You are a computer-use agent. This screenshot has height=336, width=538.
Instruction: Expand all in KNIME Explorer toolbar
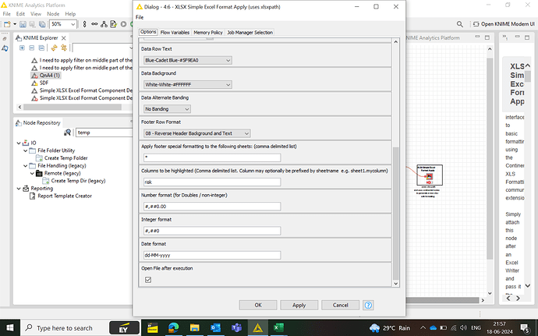click(22, 48)
